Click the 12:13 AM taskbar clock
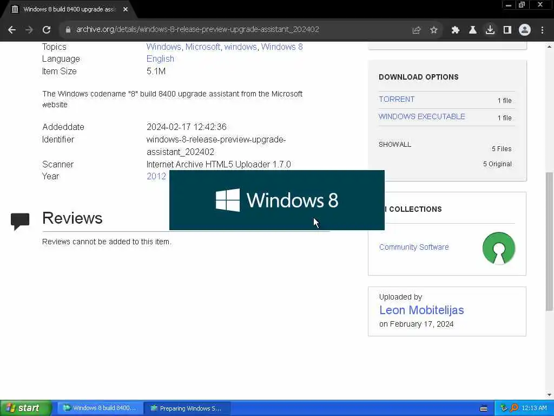 pos(534,408)
